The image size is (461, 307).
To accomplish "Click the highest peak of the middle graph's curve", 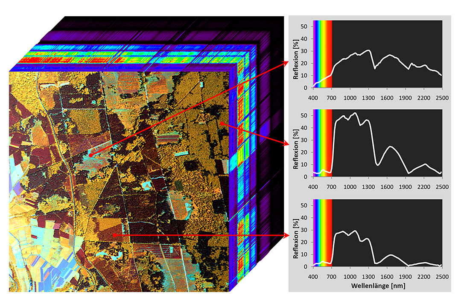I will 355,113.
